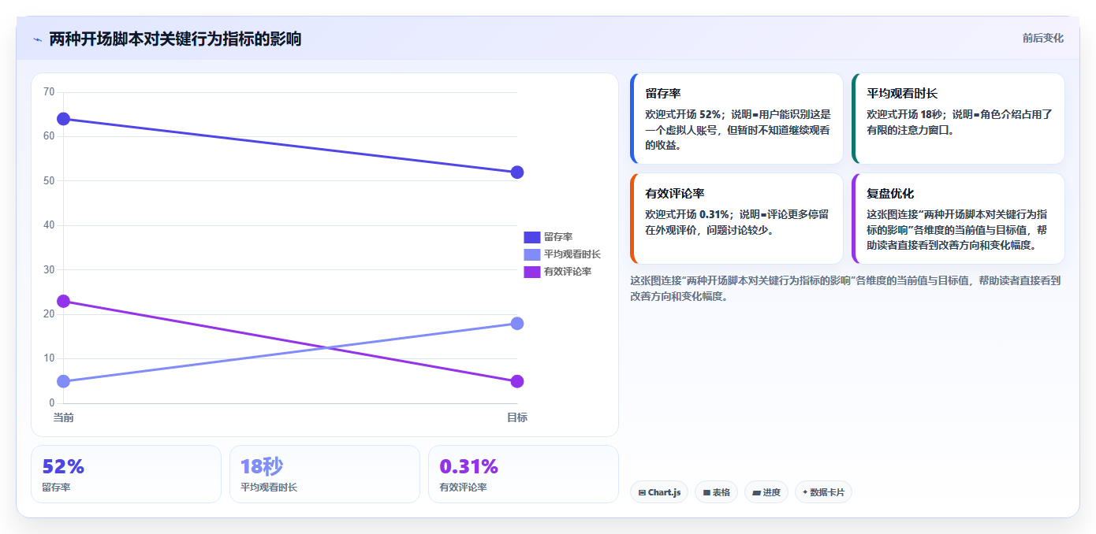This screenshot has width=1096, height=534.
Task: Click the 10 y-axis tick label
Action: 49,358
